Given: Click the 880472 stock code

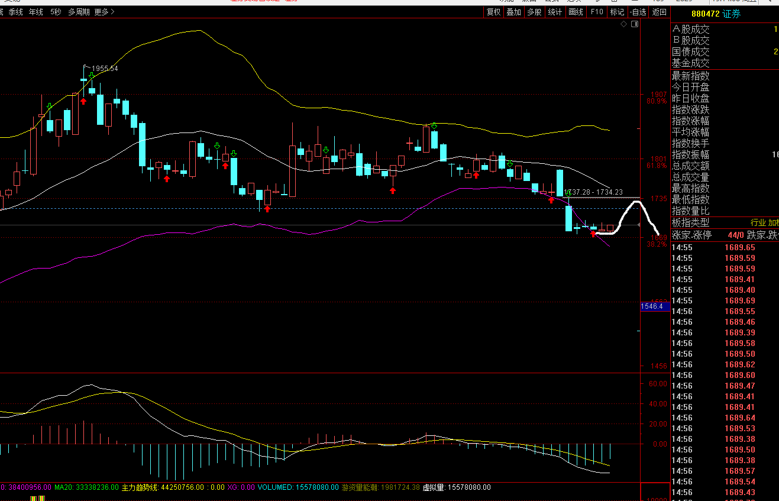Looking at the screenshot, I should click(704, 14).
